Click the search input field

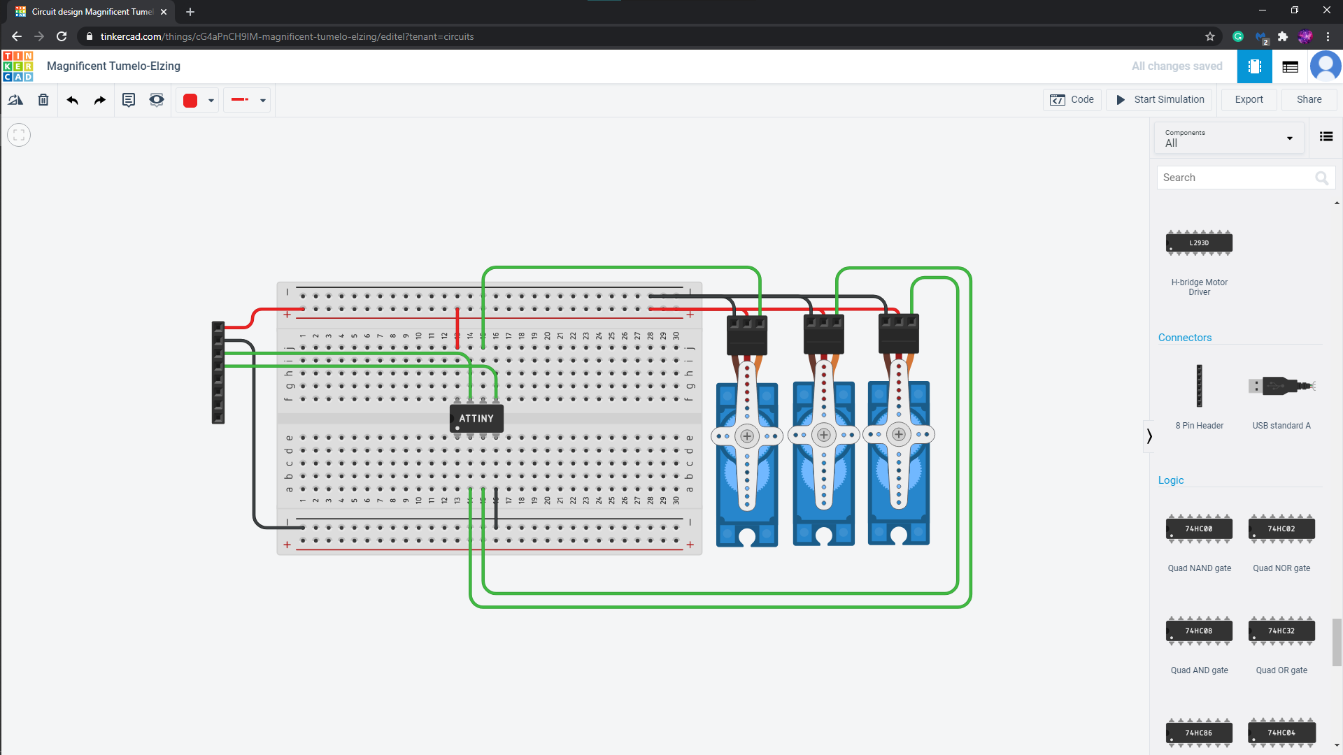(x=1241, y=177)
